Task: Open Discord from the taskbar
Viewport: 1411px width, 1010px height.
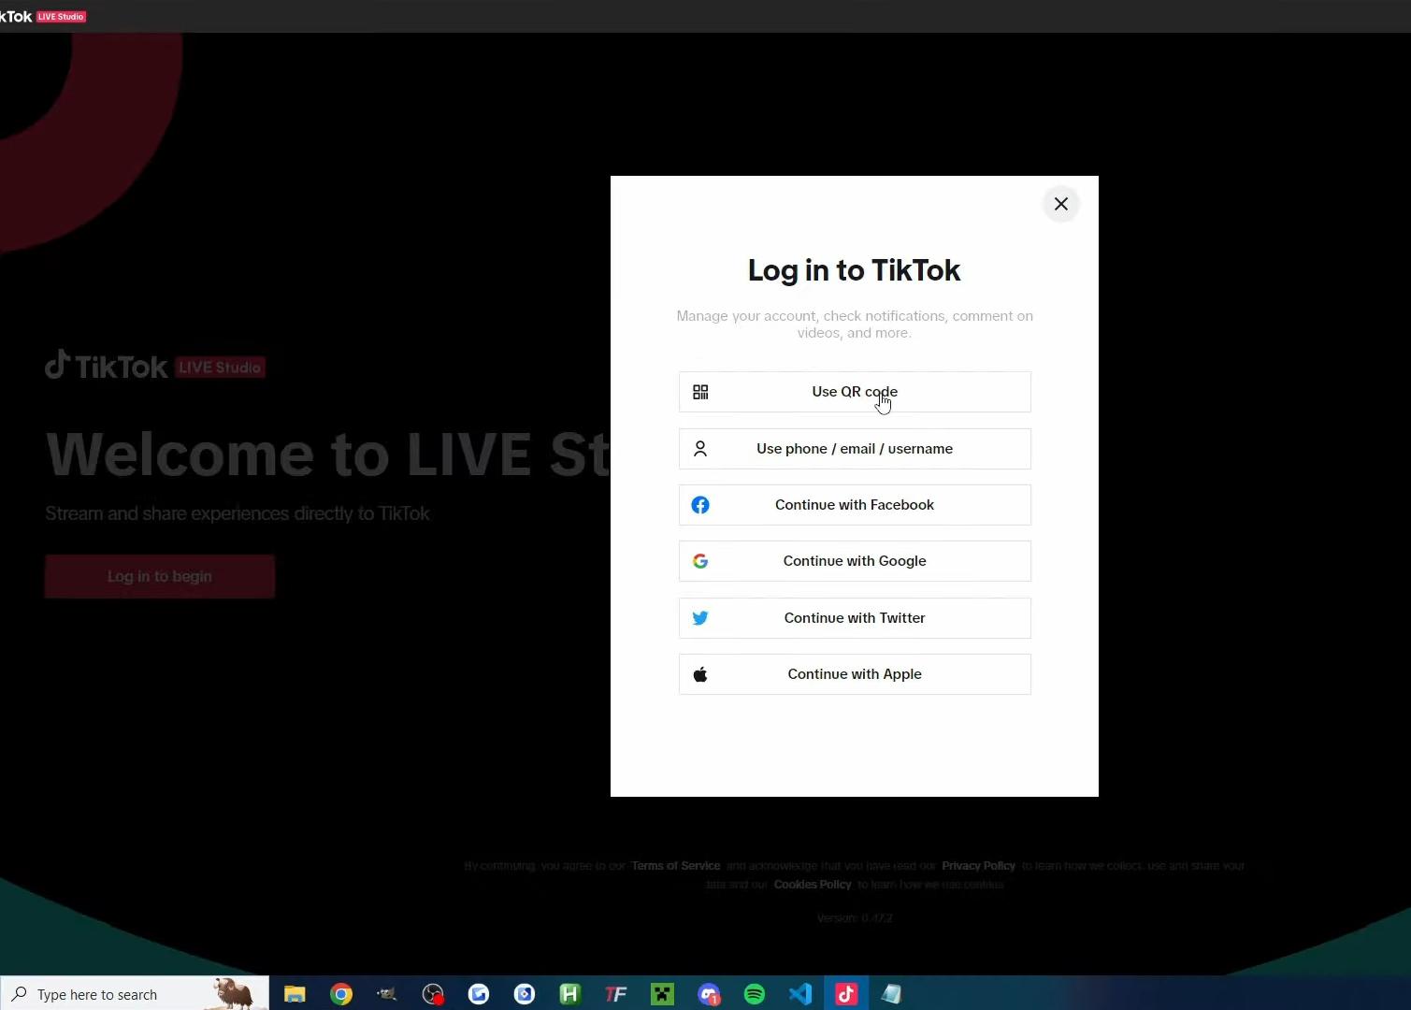Action: point(709,994)
